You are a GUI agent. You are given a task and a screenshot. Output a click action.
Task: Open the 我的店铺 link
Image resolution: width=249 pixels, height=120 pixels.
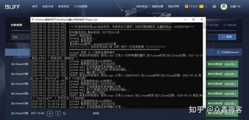tap(214, 25)
